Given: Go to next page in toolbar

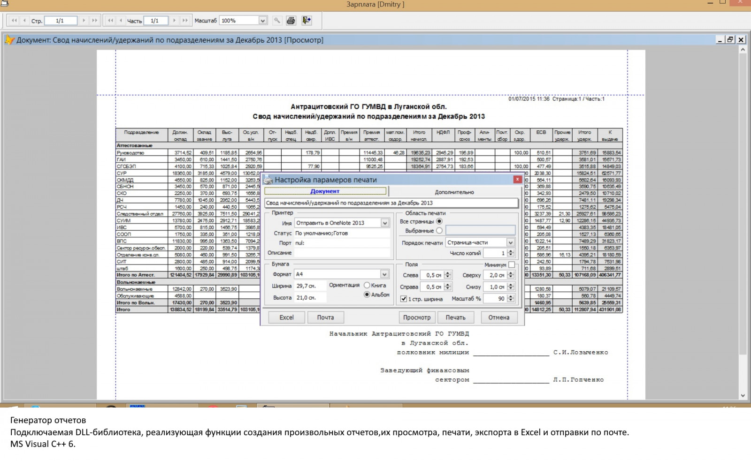Looking at the screenshot, I should (84, 21).
